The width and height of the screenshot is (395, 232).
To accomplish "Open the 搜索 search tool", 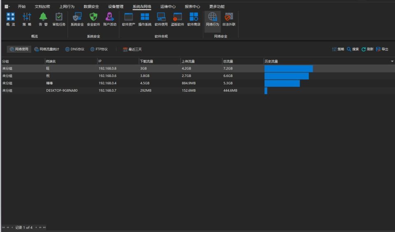I will pyautogui.click(x=353, y=49).
